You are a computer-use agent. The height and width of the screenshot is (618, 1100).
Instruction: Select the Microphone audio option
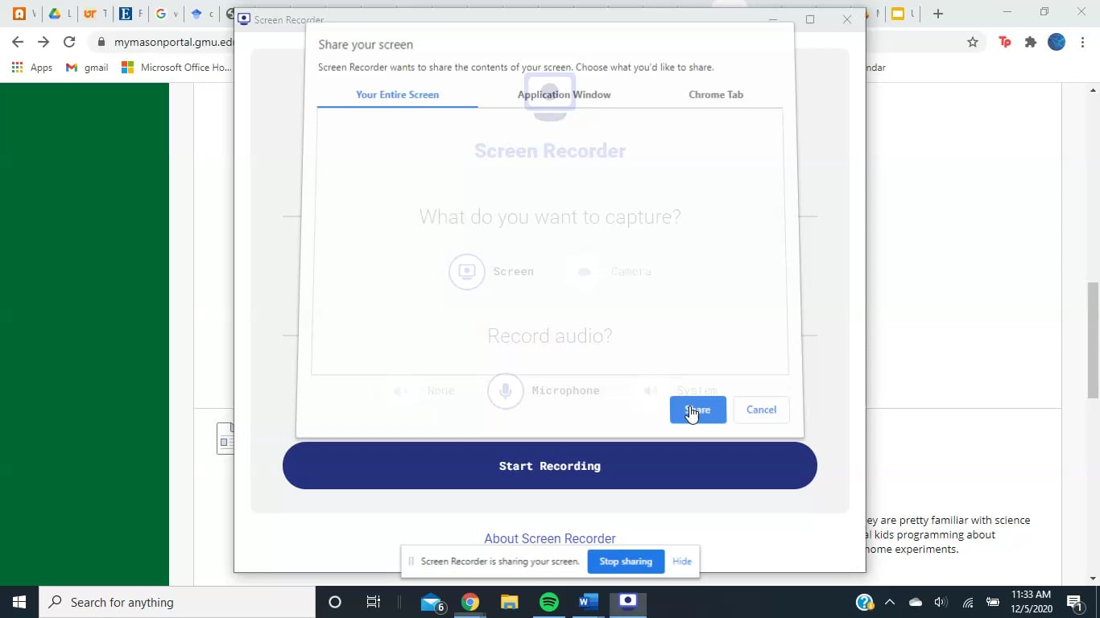point(544,391)
